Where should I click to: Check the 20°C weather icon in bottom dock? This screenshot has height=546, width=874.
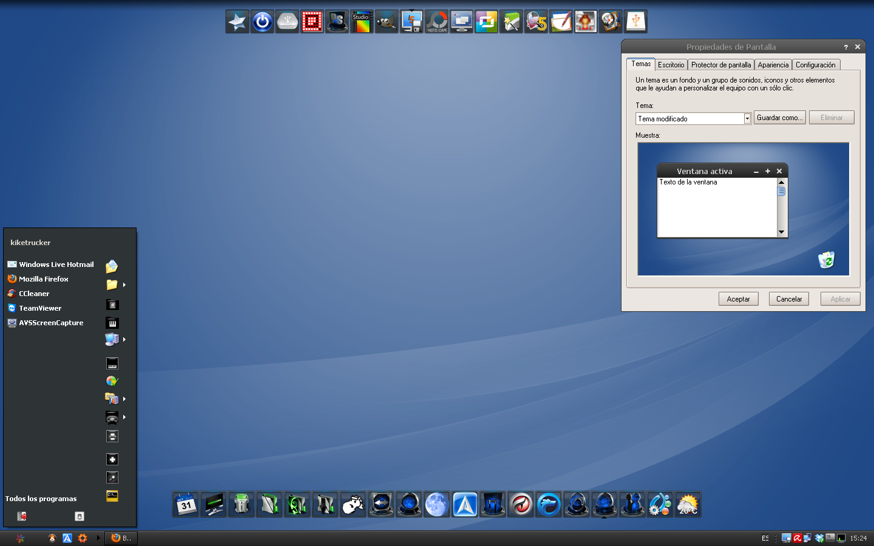pyautogui.click(x=688, y=504)
